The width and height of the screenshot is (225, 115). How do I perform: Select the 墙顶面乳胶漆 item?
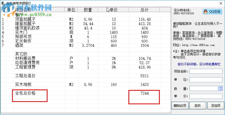click(27, 28)
